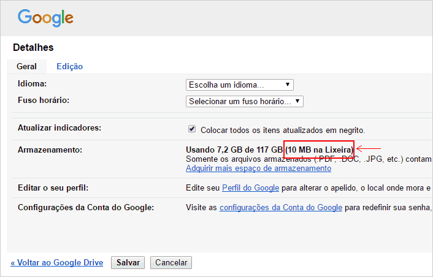433x277 pixels.
Task: Go back via Voltar ao Google Drive link
Action: pyautogui.click(x=57, y=262)
